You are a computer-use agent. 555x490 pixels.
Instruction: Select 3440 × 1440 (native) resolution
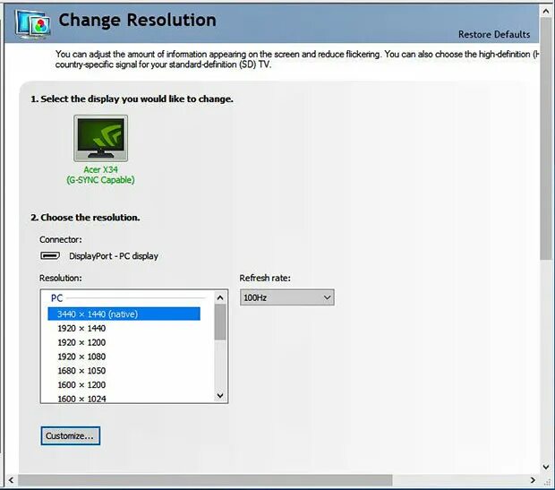[x=124, y=314]
